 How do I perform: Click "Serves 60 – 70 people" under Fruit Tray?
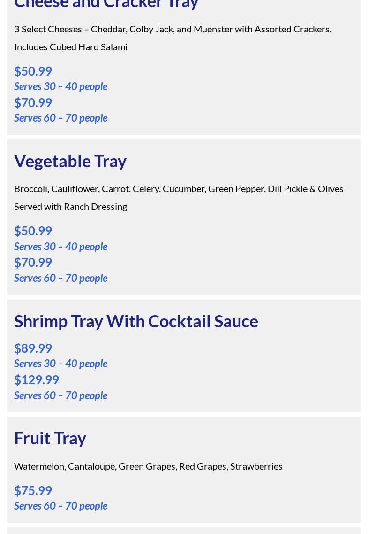pyautogui.click(x=60, y=506)
